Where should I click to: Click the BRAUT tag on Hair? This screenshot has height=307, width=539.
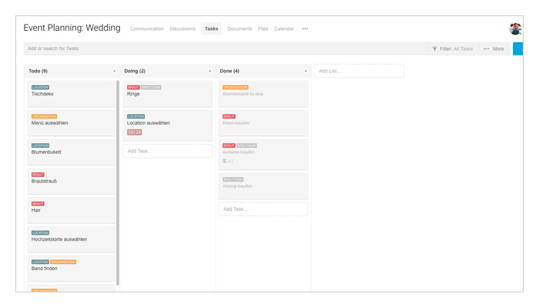(38, 204)
